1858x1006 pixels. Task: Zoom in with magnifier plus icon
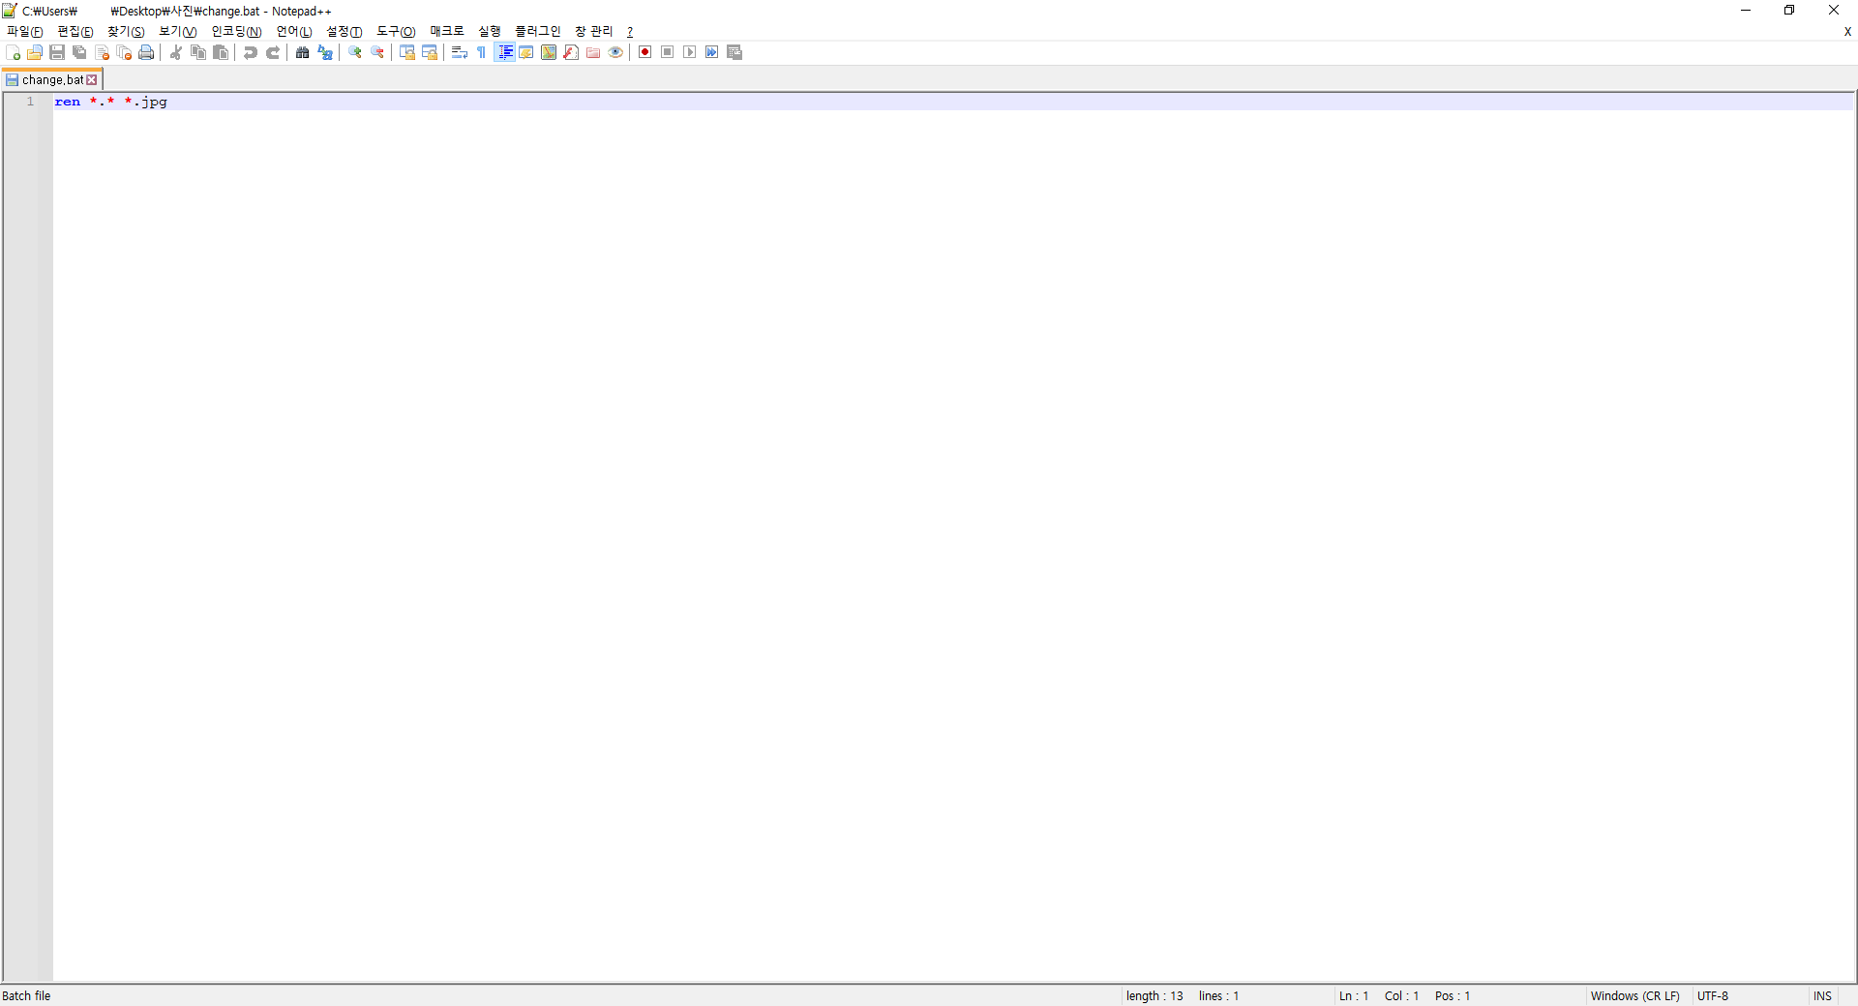(355, 52)
